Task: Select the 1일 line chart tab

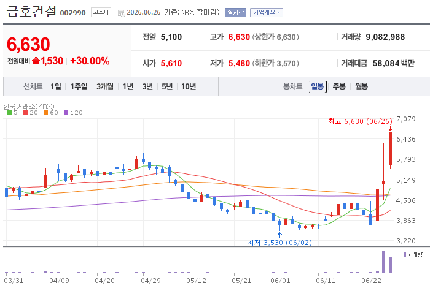Action: pos(56,86)
